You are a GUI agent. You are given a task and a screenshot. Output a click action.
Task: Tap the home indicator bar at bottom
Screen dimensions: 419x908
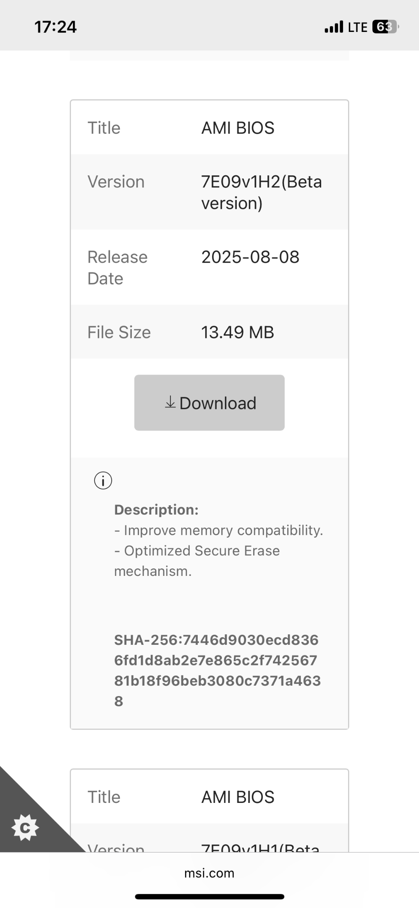pyautogui.click(x=209, y=897)
